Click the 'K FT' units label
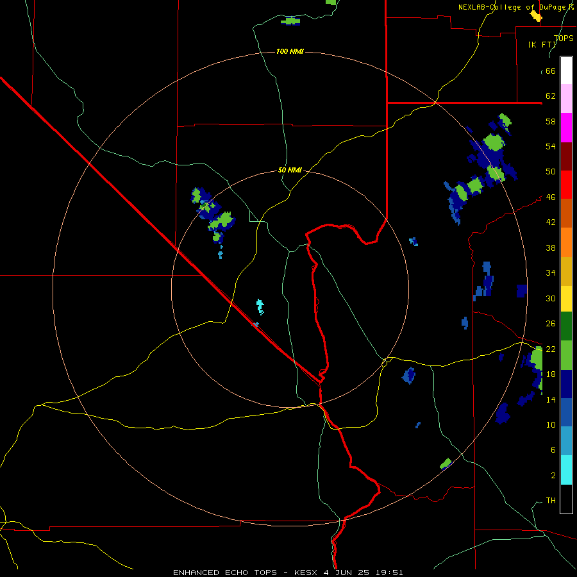 (x=542, y=44)
